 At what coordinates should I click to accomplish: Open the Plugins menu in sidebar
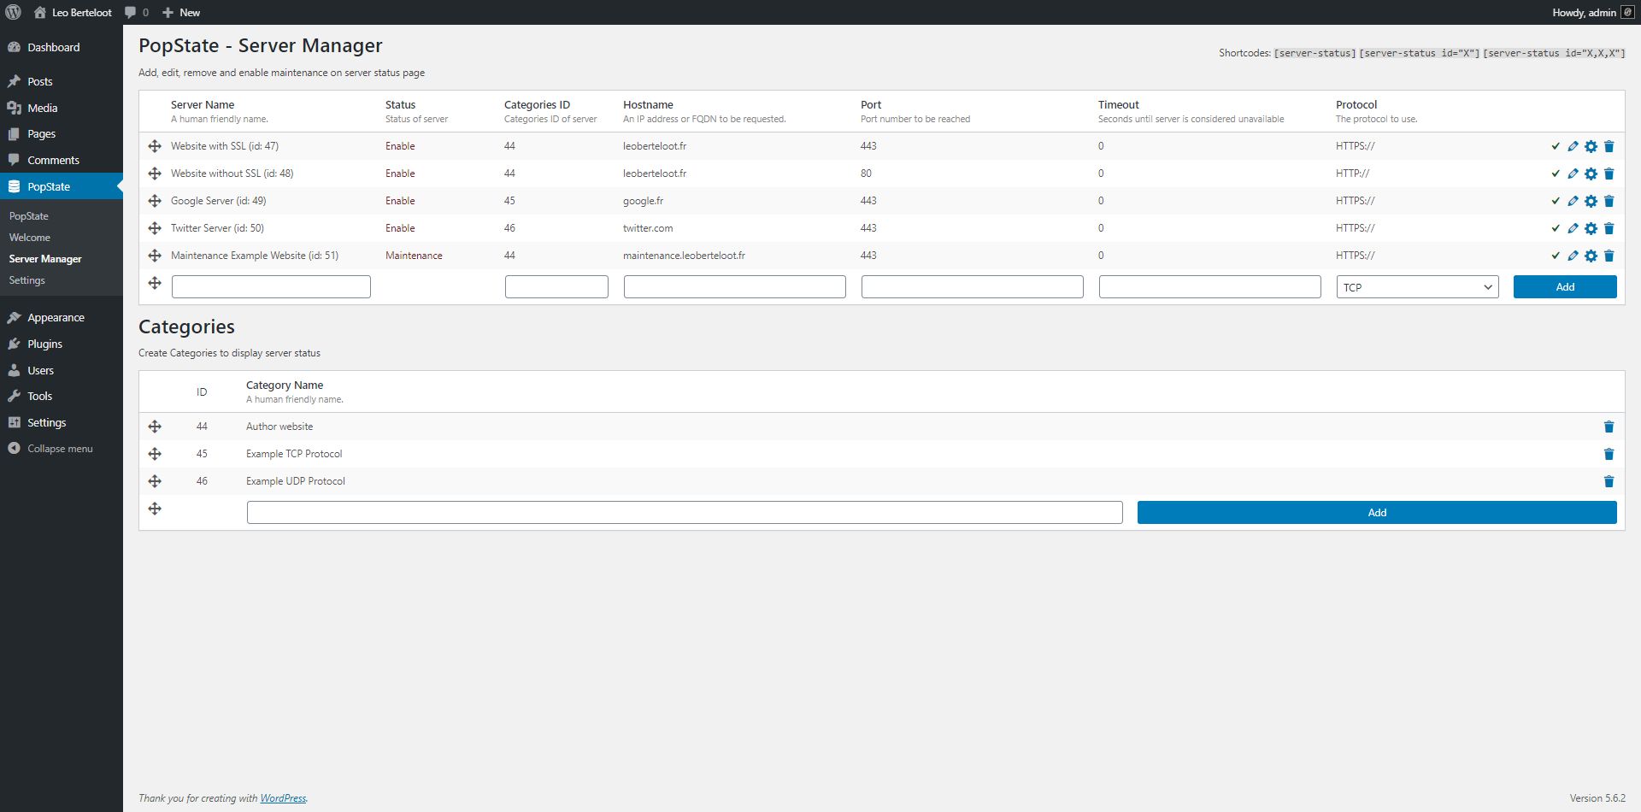tap(44, 344)
